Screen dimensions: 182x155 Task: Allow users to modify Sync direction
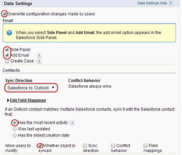85,146
